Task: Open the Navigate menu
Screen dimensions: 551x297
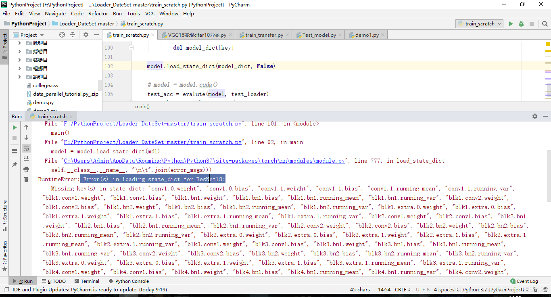Action: [x=55, y=13]
